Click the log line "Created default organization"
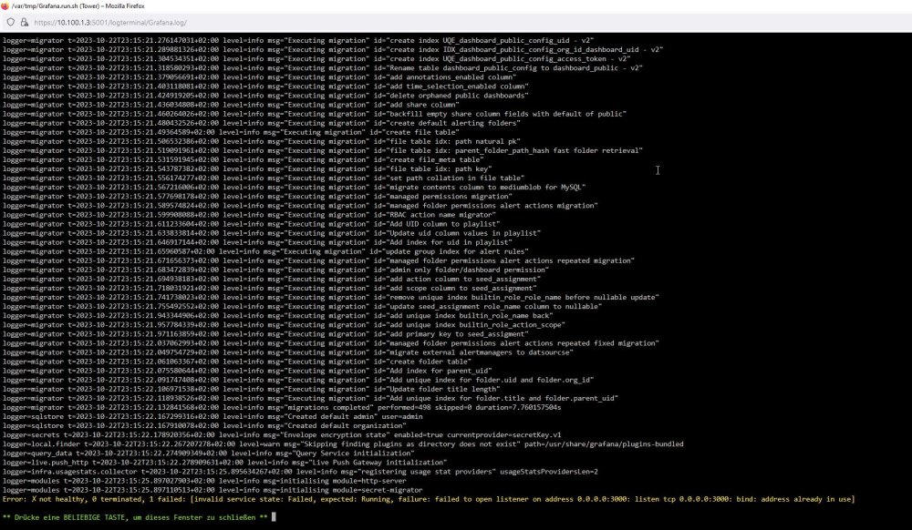Viewport: 912px width, 530px height. [x=204, y=426]
